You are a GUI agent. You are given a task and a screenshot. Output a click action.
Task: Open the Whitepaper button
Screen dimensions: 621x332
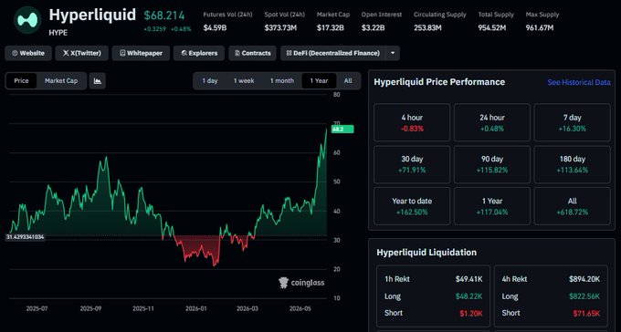coord(141,53)
